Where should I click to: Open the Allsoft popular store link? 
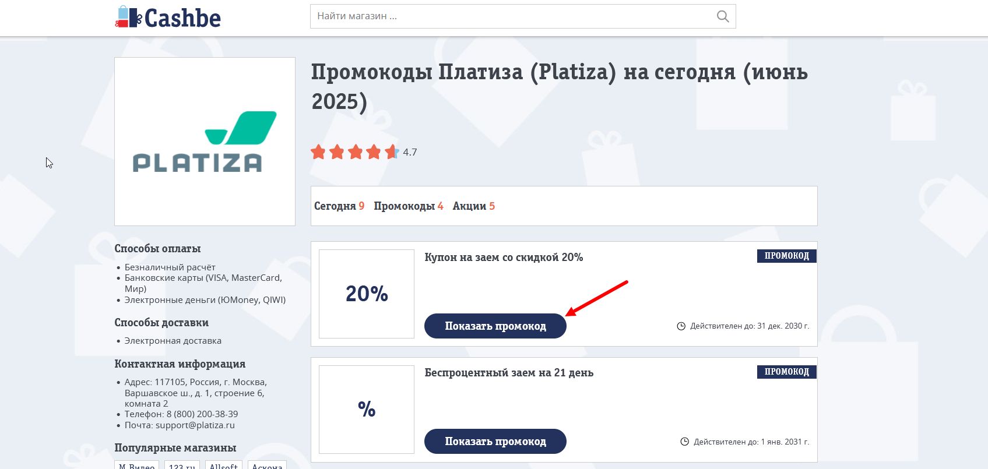tap(224, 466)
